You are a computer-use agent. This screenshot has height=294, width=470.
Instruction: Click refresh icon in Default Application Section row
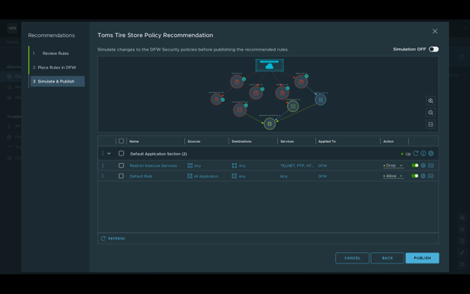pyautogui.click(x=416, y=153)
